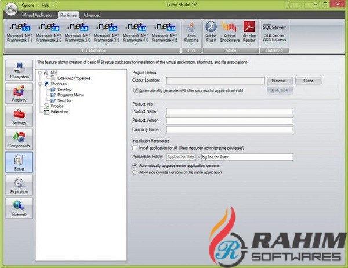Open dropdown under .NET Framework 3.5
The image size is (348, 268).
tap(107, 44)
